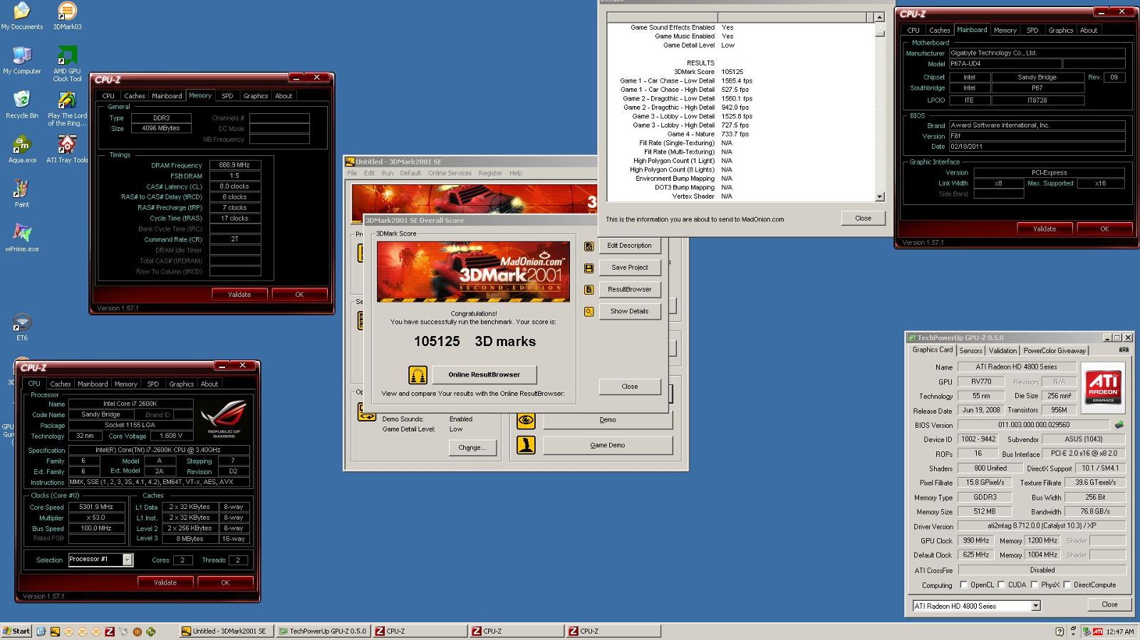Click the Start button on taskbar
1140x640 pixels.
(16, 631)
